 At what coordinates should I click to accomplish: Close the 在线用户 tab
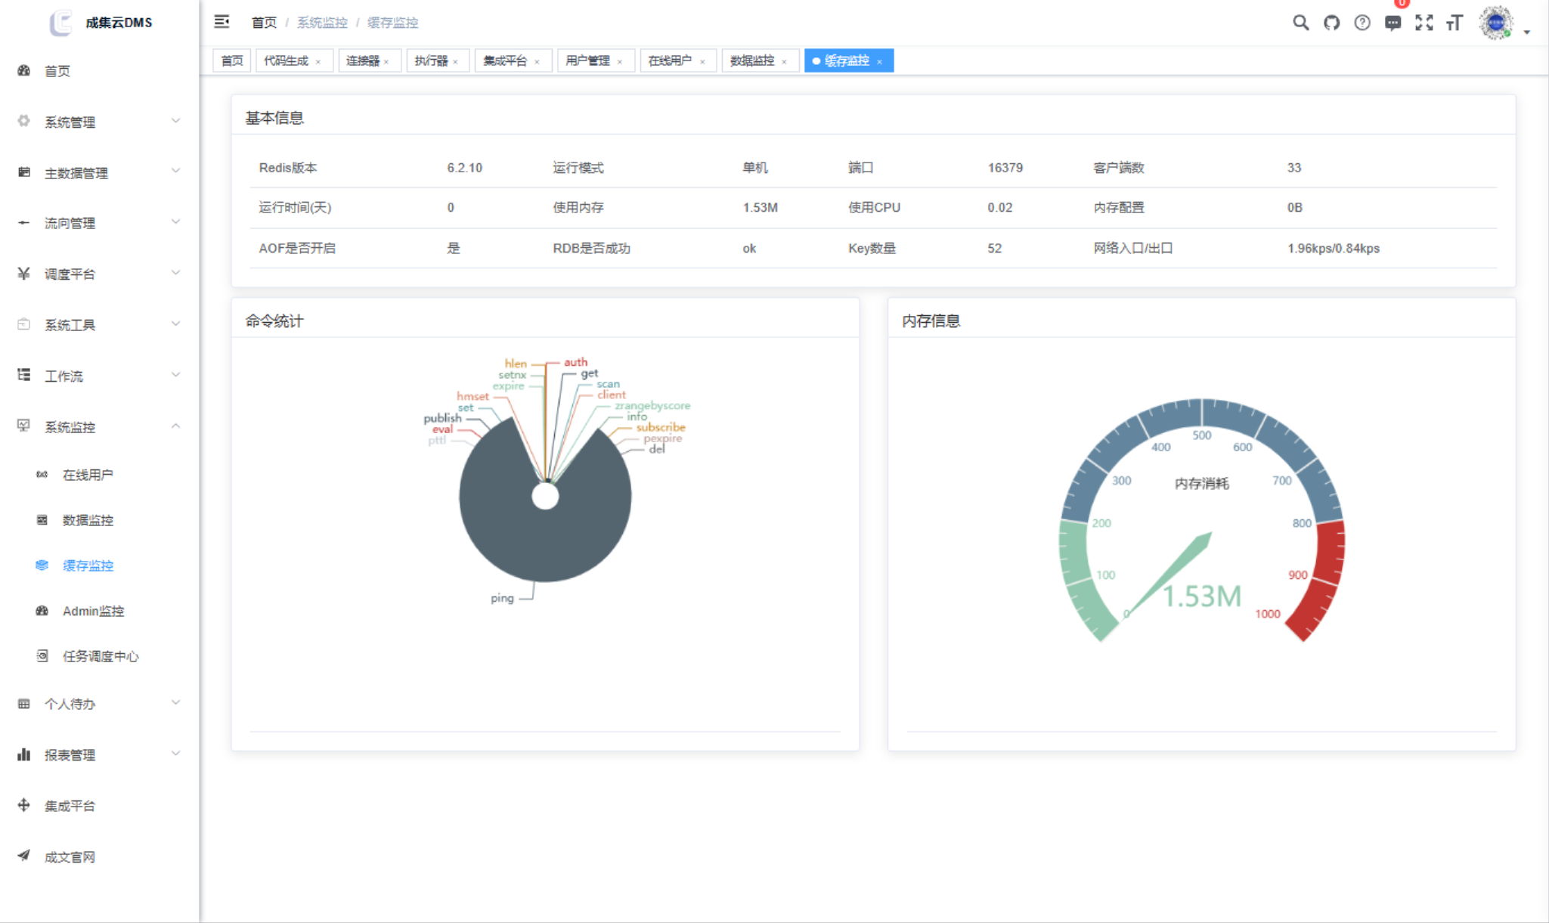point(702,62)
